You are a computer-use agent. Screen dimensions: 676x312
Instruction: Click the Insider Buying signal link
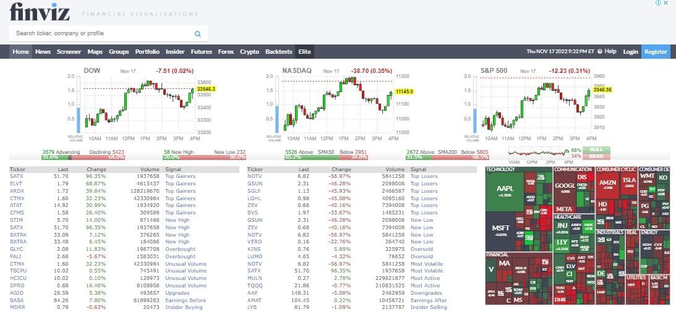[x=184, y=307]
